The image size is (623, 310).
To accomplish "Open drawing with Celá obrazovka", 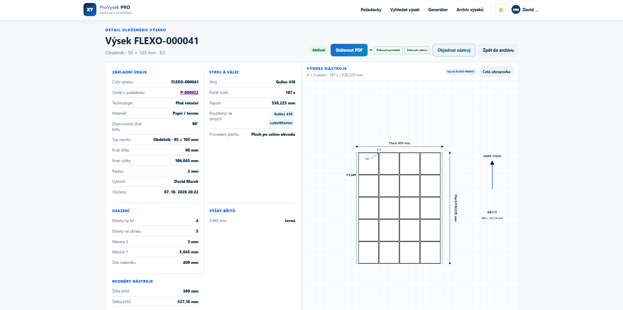I will click(x=496, y=71).
